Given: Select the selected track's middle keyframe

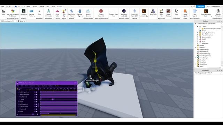Looking at the screenshot, I should (53, 100).
